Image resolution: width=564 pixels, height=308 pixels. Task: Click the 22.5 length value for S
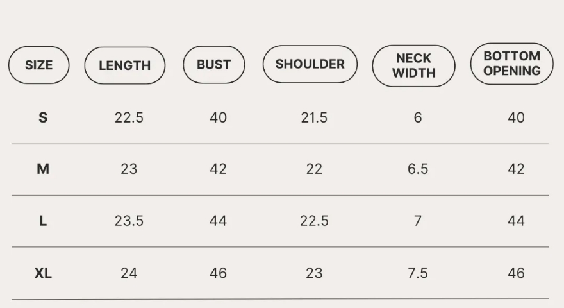point(129,118)
